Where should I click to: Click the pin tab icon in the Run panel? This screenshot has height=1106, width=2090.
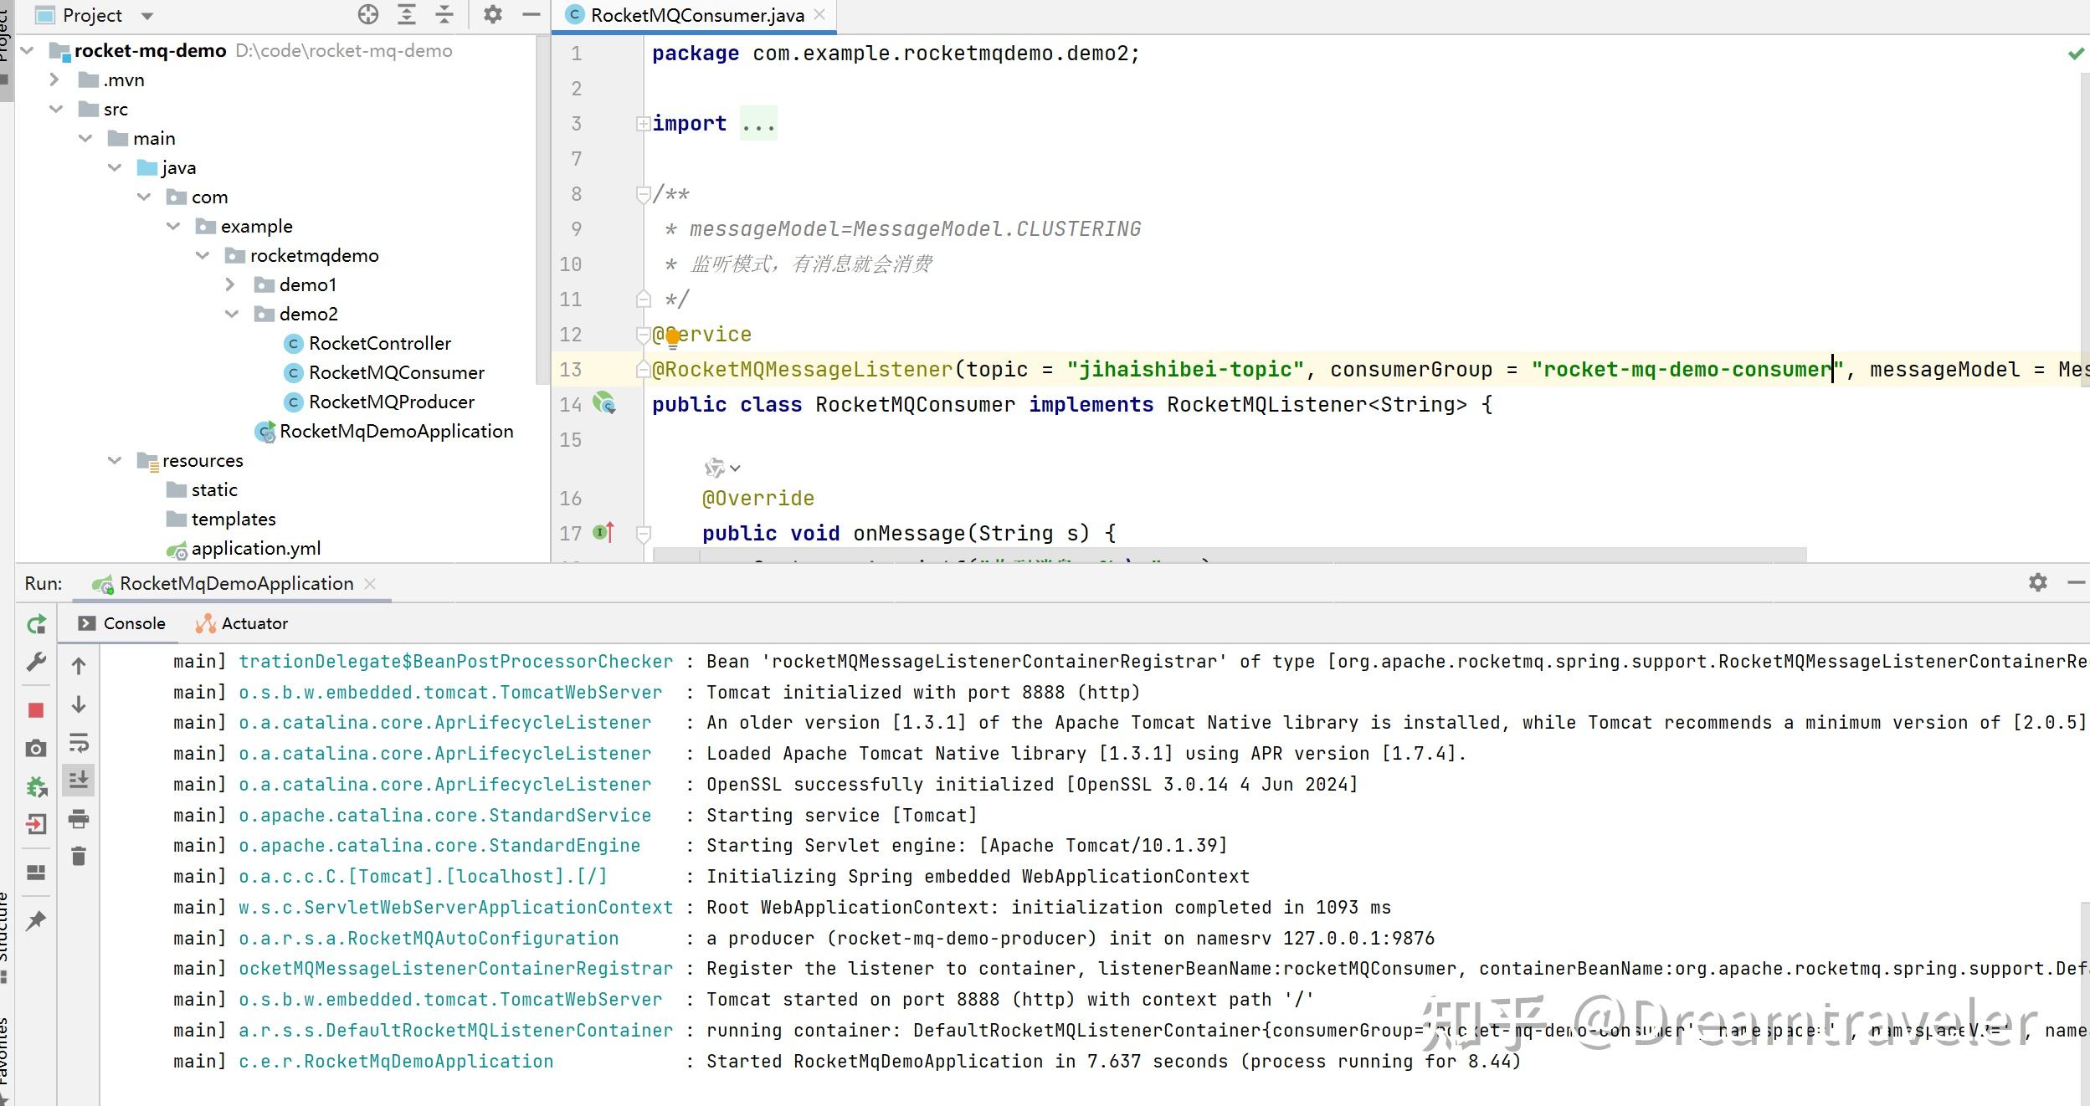tap(36, 921)
